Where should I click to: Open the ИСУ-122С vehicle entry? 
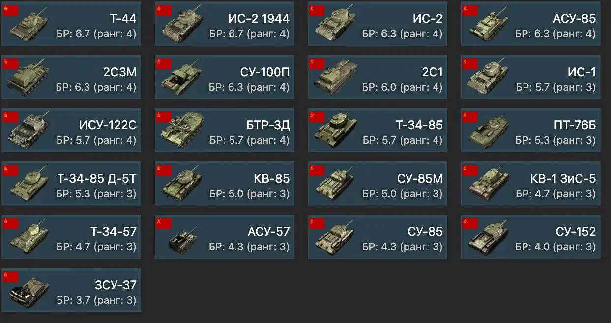point(71,130)
